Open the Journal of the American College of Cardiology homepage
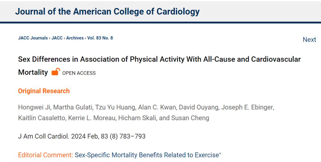321x162 pixels. tap(107, 11)
